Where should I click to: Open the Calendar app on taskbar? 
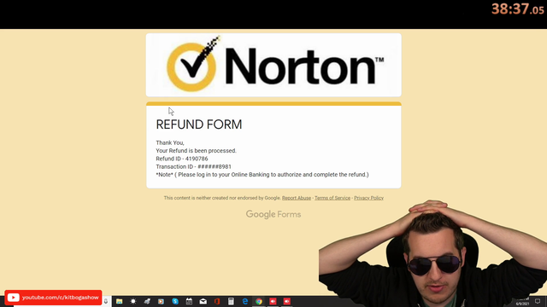[x=189, y=301]
